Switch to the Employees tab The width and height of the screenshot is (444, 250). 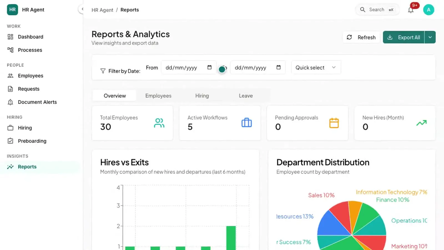click(x=158, y=96)
